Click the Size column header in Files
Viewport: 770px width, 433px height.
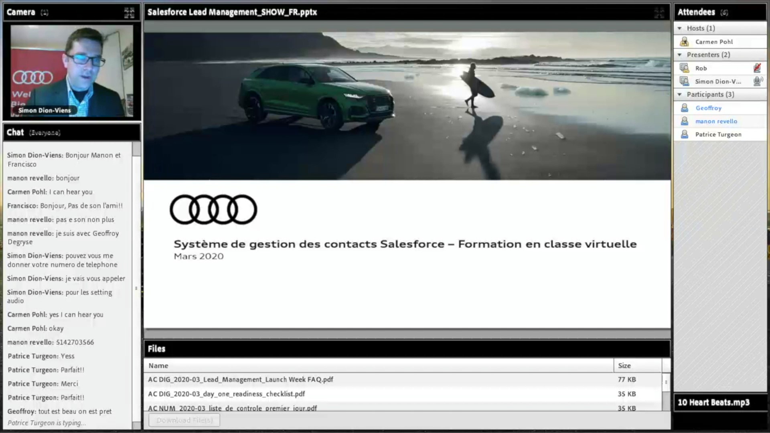point(638,366)
